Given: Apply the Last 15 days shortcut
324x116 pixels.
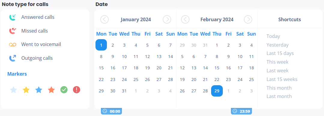Looking at the screenshot, I should (x=280, y=54).
